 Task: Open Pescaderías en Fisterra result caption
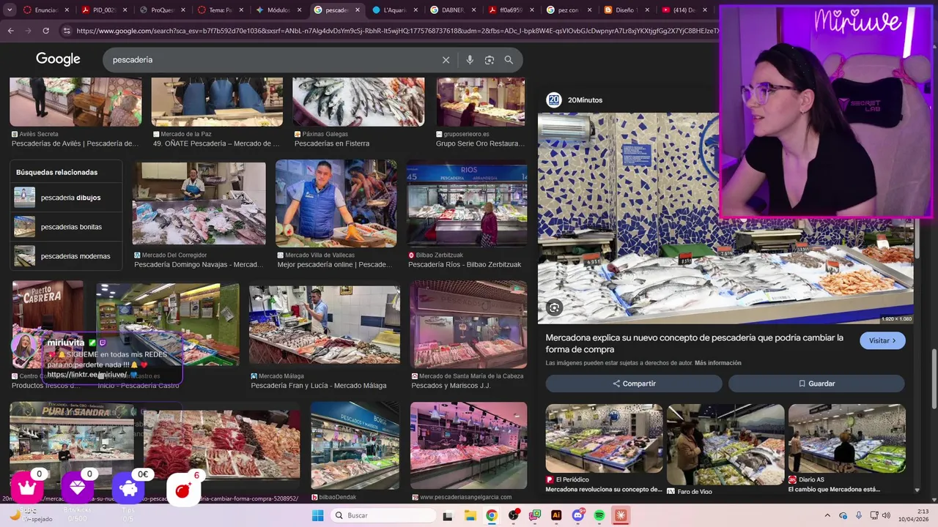332,143
